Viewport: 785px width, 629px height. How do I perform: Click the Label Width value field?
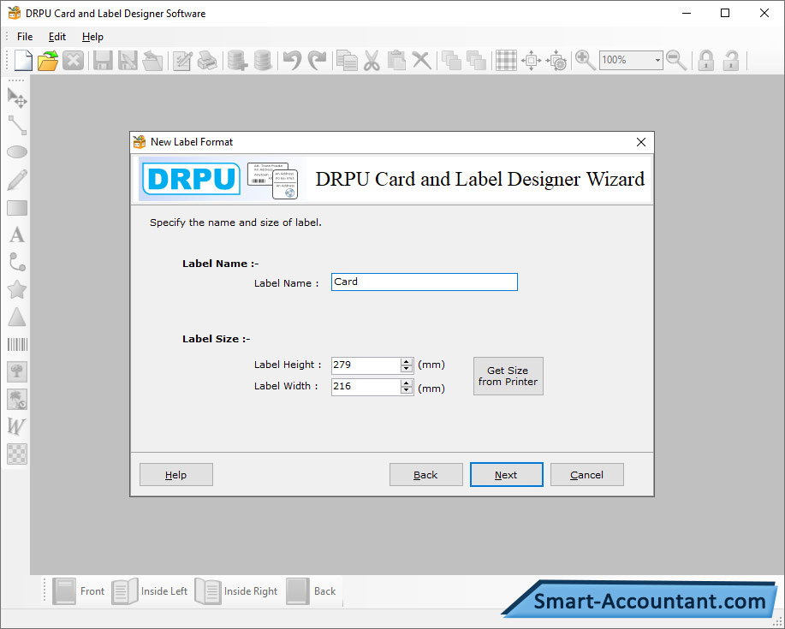(x=366, y=386)
